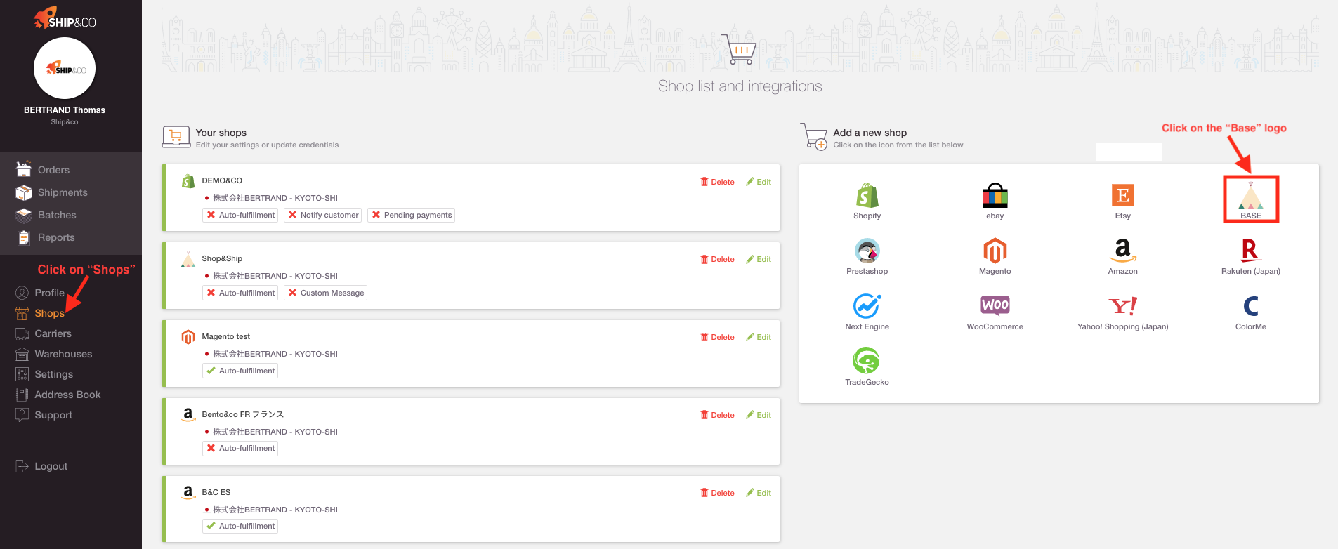
Task: Click the Magento test shop name
Action: pyautogui.click(x=226, y=336)
